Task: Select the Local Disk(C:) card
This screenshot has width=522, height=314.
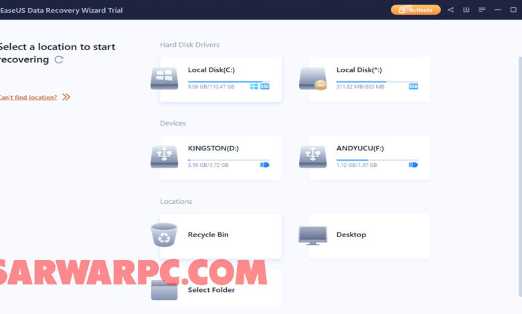Action: (221, 79)
